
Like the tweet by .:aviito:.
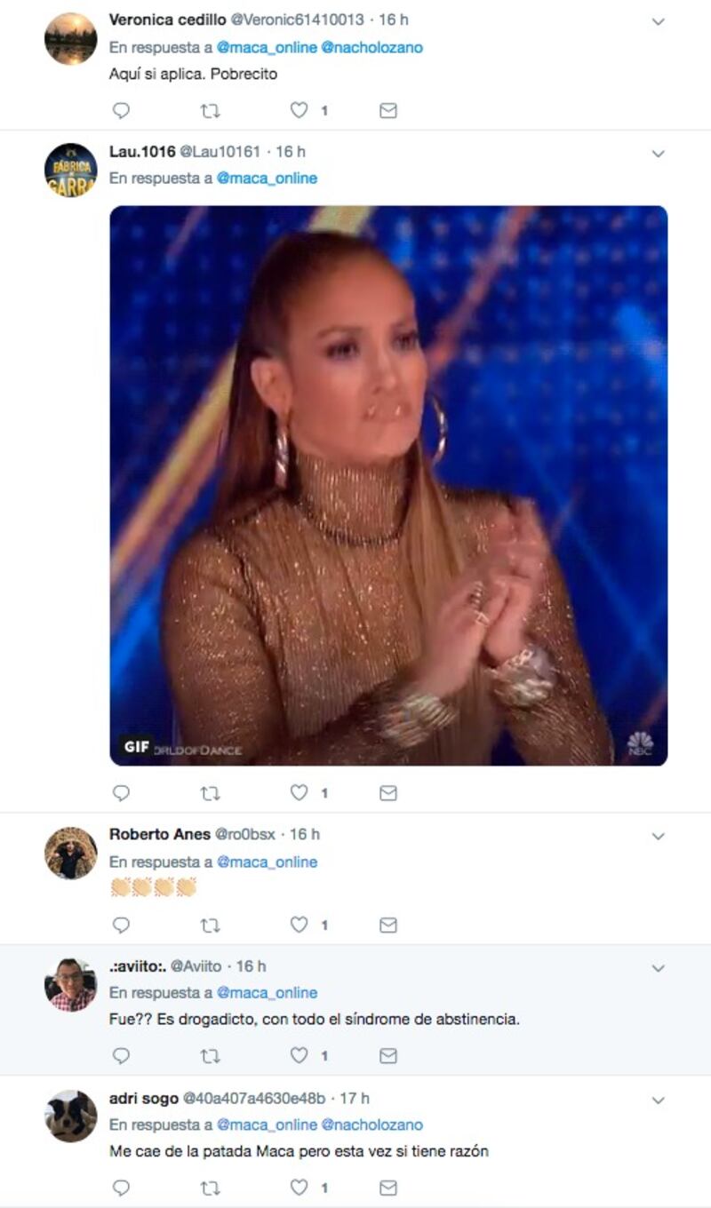click(x=300, y=1055)
